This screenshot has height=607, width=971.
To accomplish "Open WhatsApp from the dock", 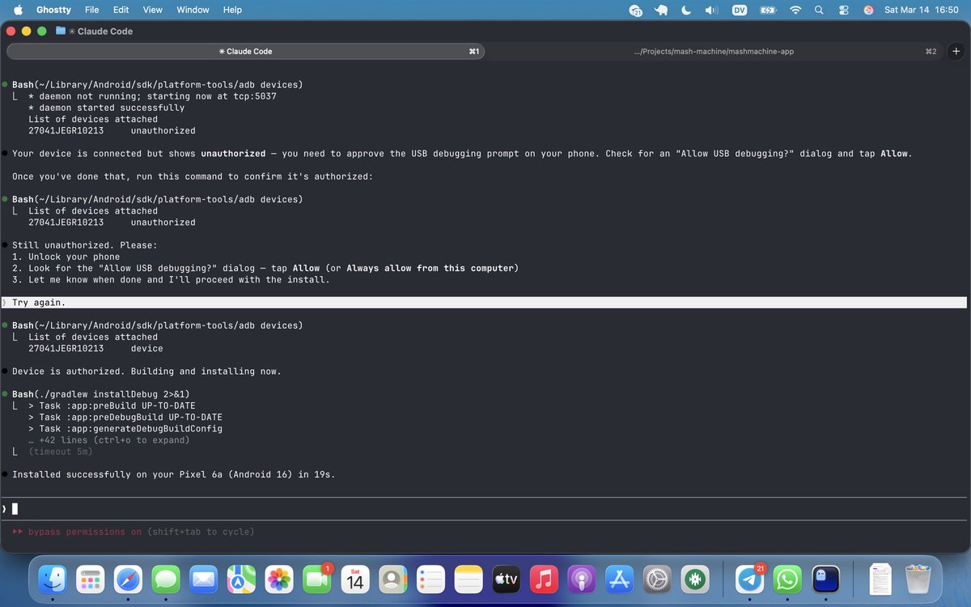I will [x=787, y=579].
